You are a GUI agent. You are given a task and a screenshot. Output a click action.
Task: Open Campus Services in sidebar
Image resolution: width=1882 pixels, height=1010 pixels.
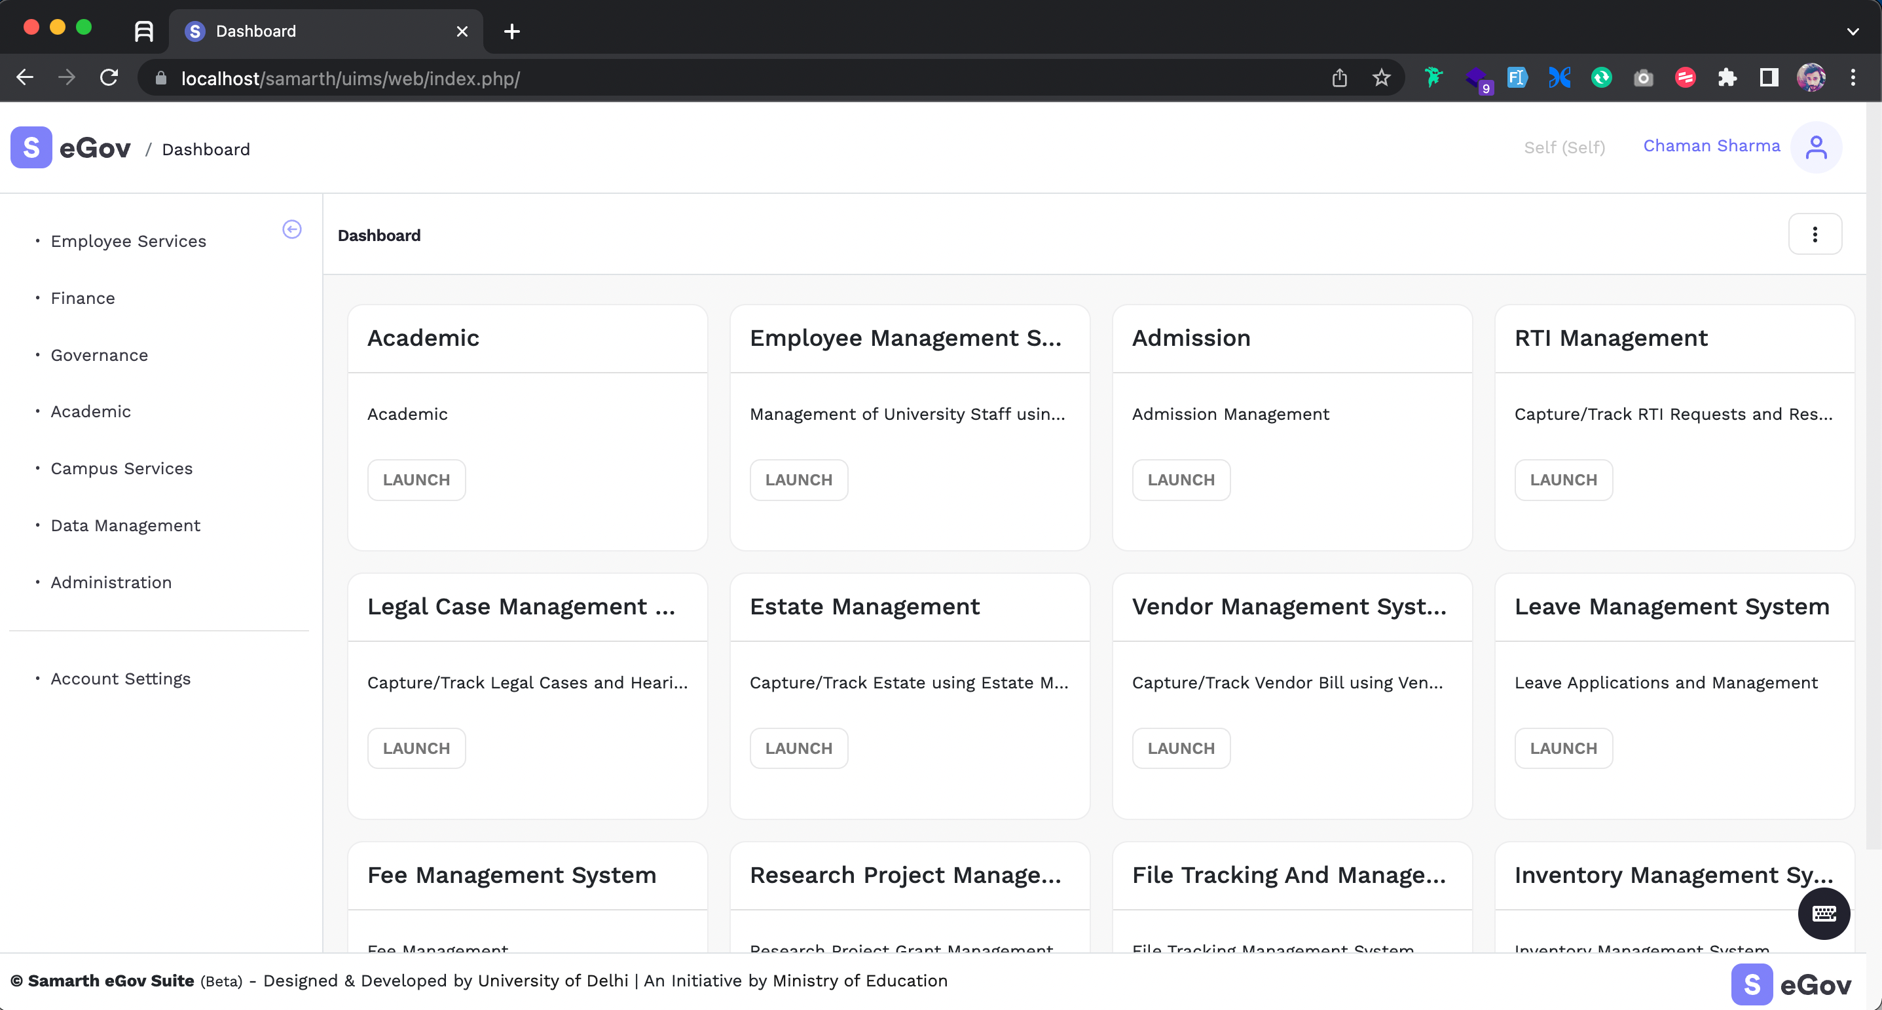(121, 468)
